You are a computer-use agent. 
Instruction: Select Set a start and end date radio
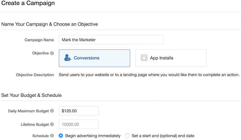pos(127,136)
